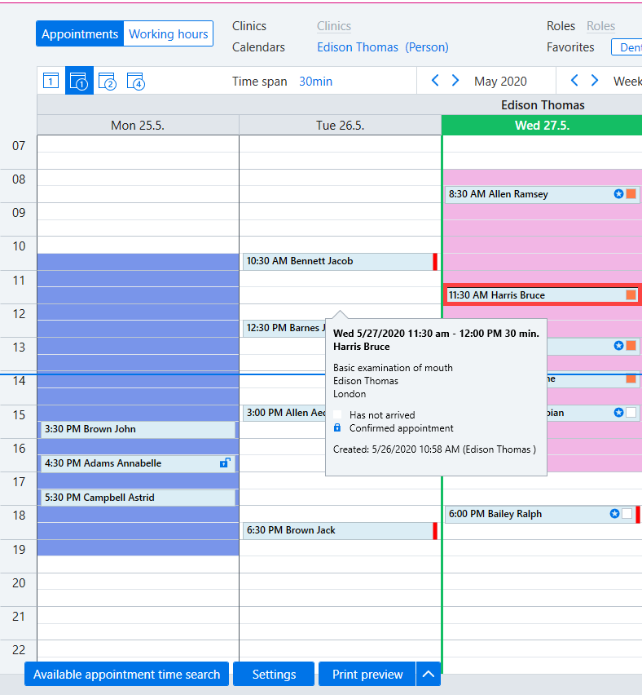This screenshot has height=695, width=642.
Task: Open 3:00 PM Allen appointment on Tuesday
Action: pos(284,413)
